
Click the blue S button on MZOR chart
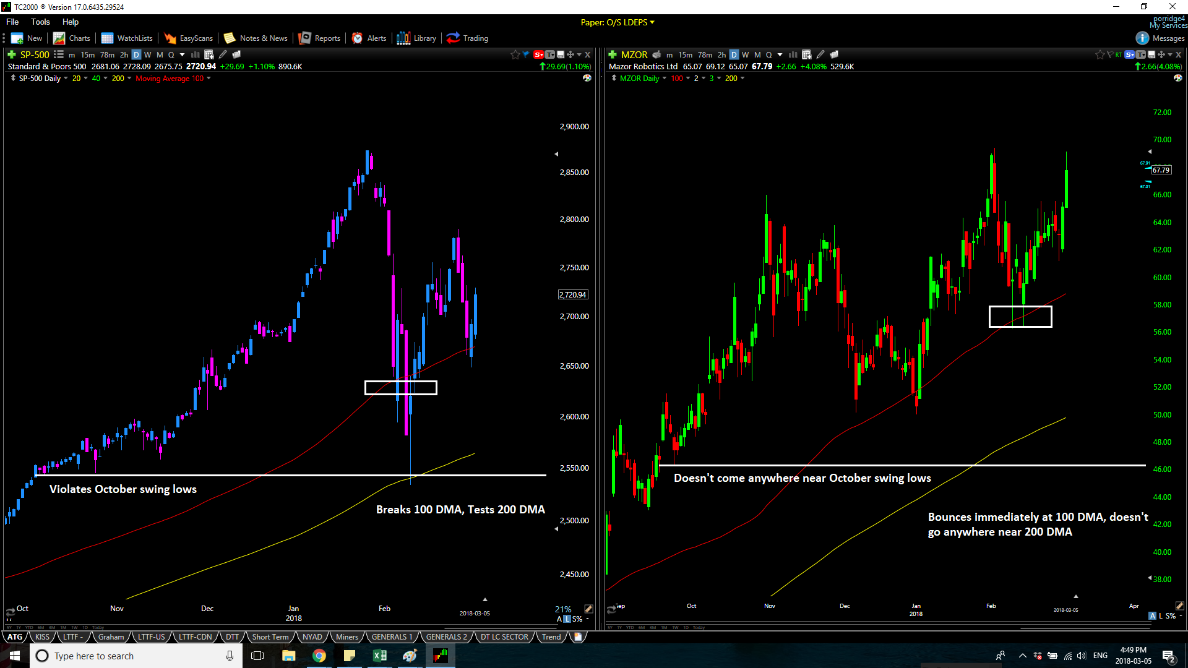click(1130, 54)
